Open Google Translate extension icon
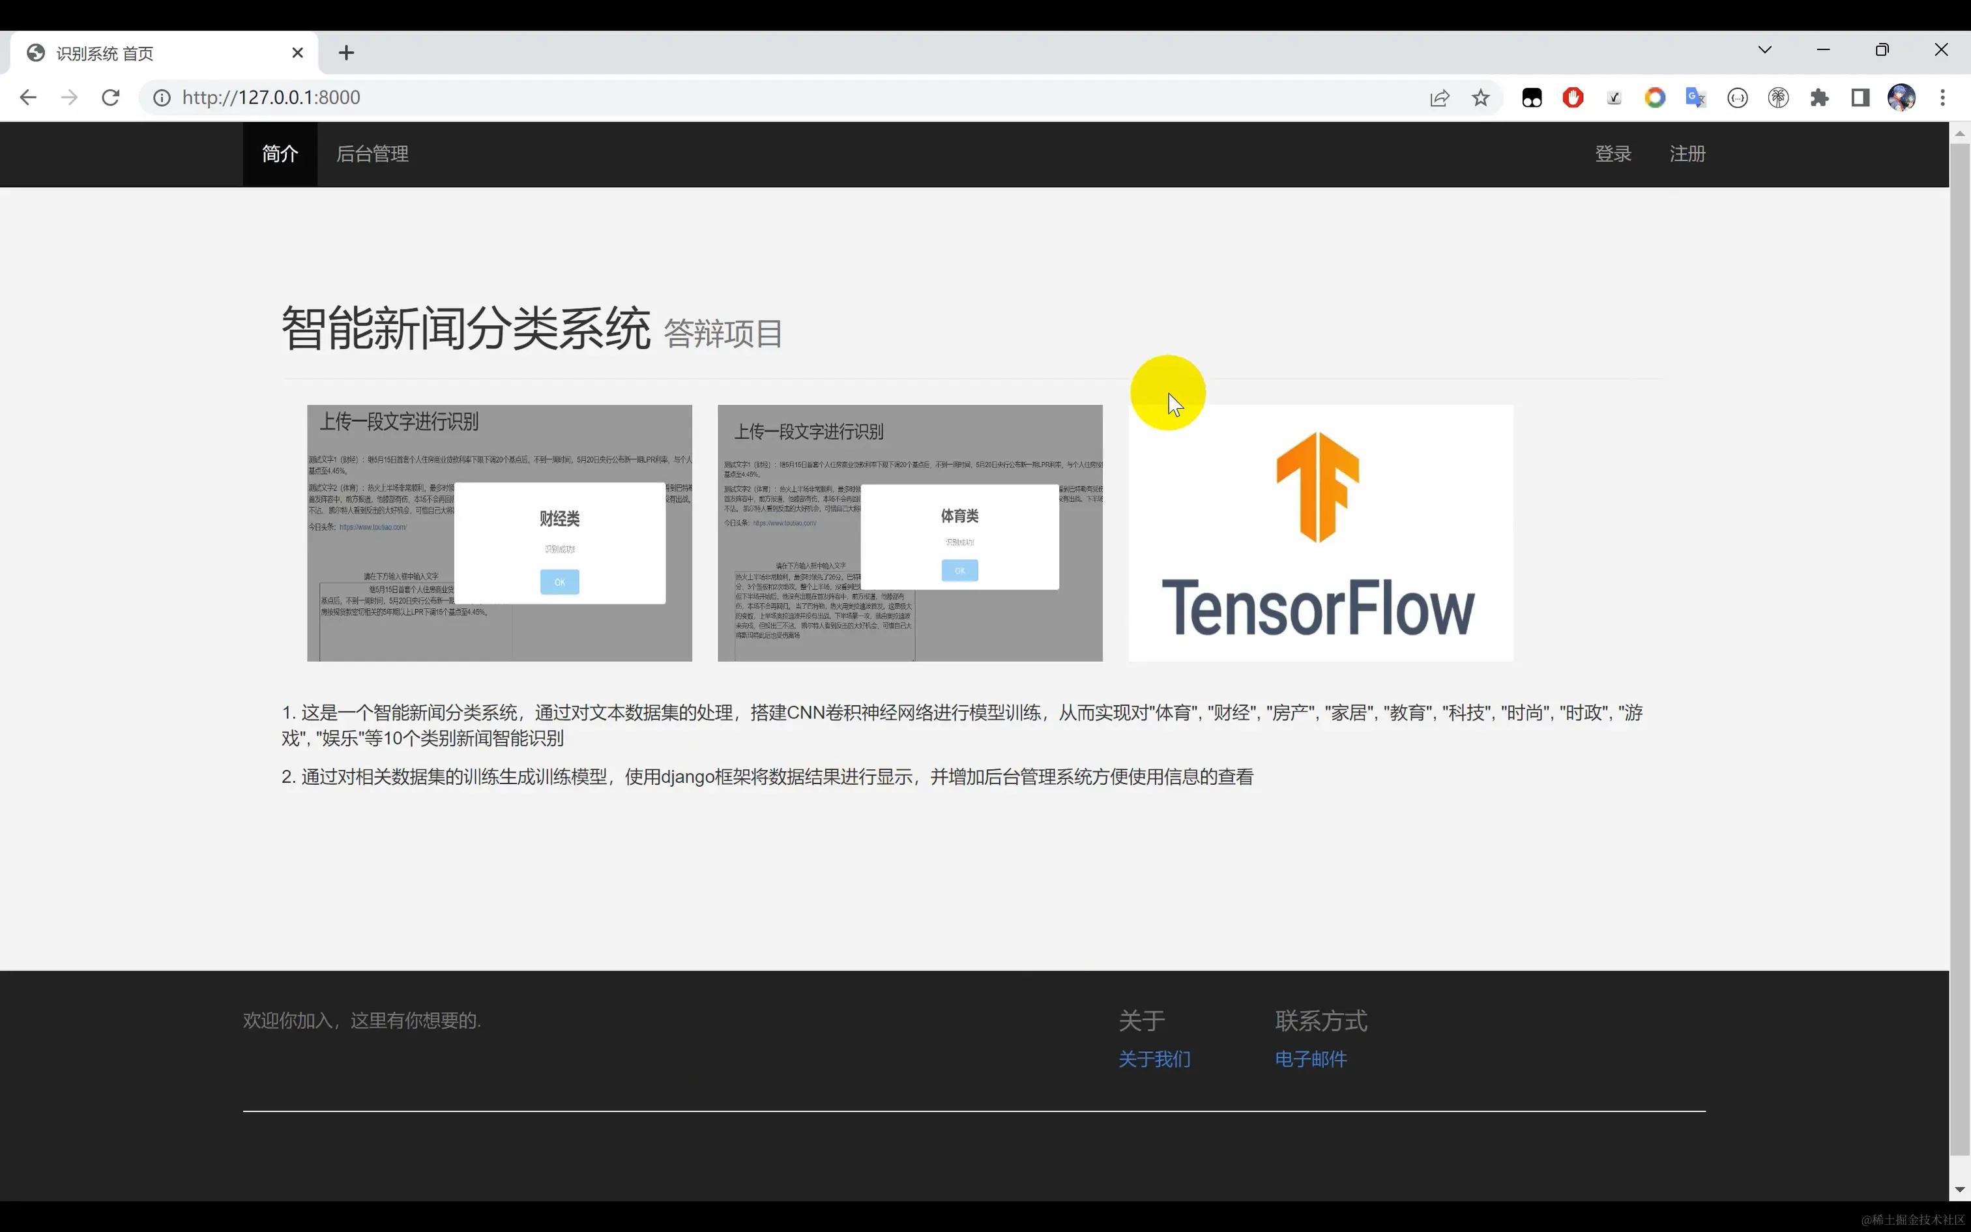 [1696, 98]
